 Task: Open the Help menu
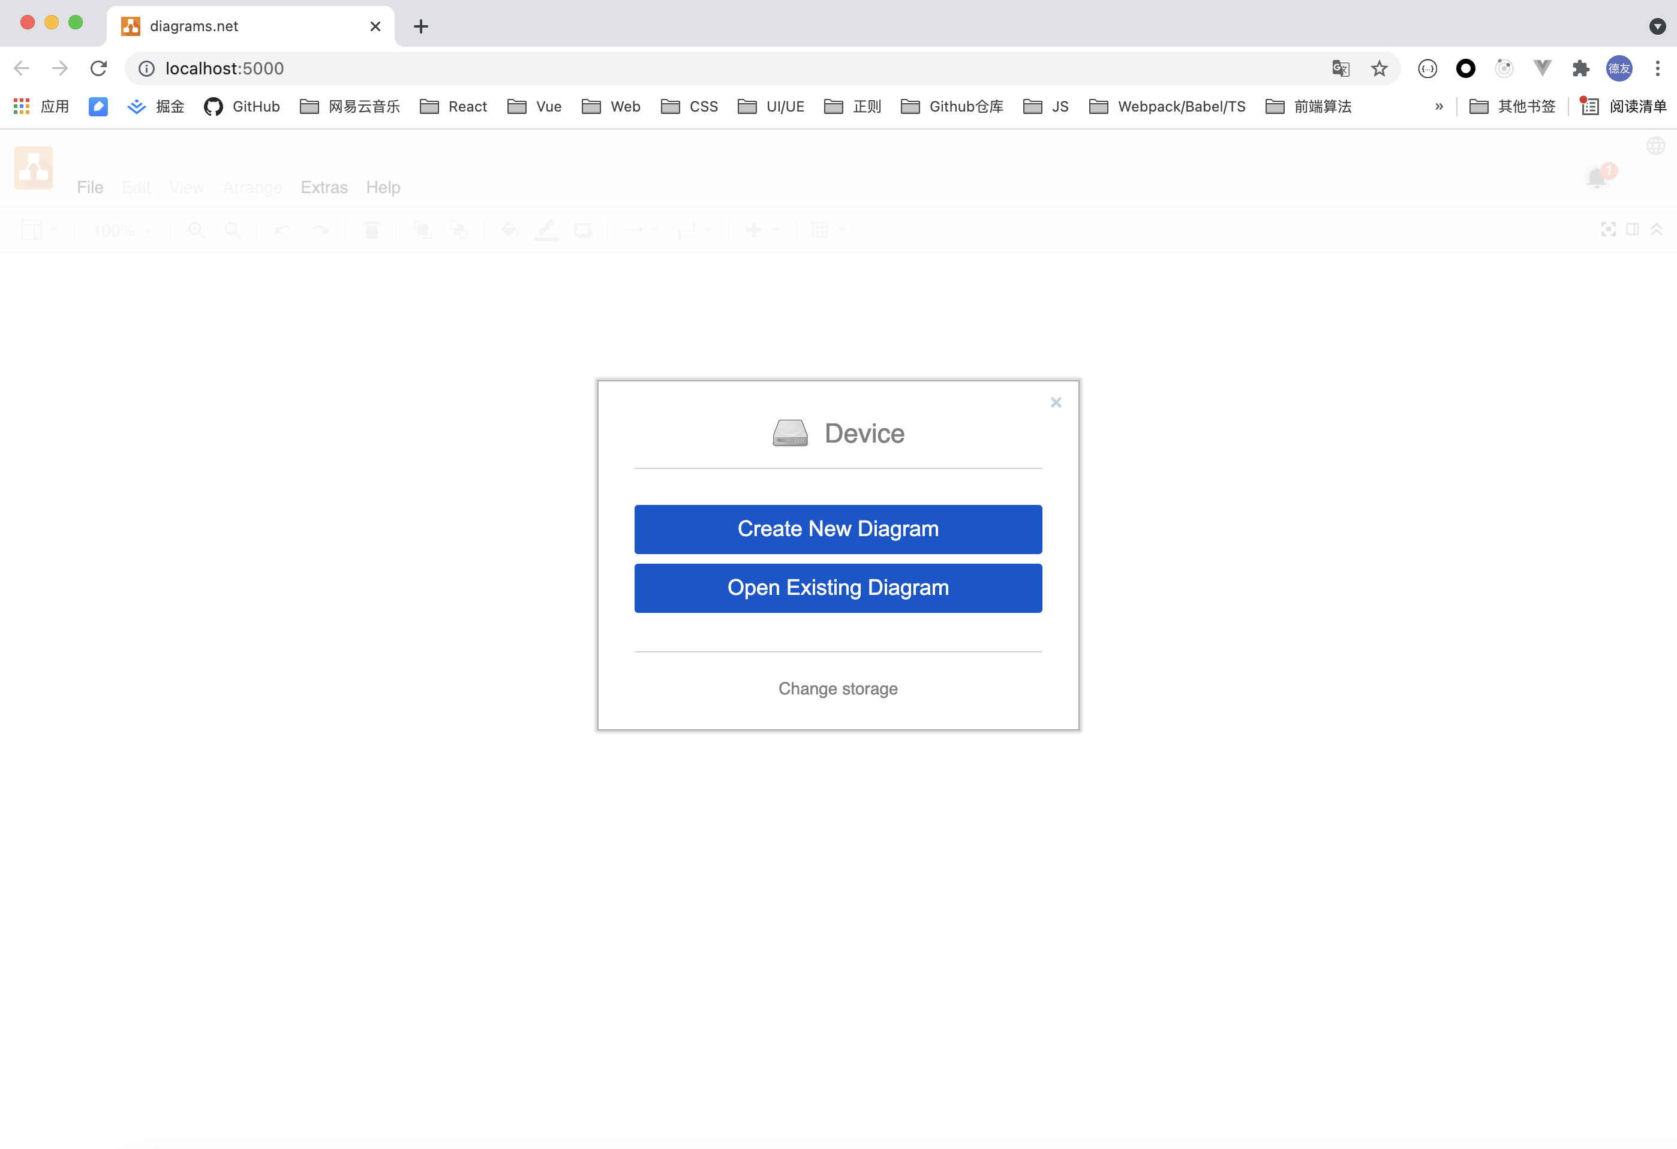point(383,187)
